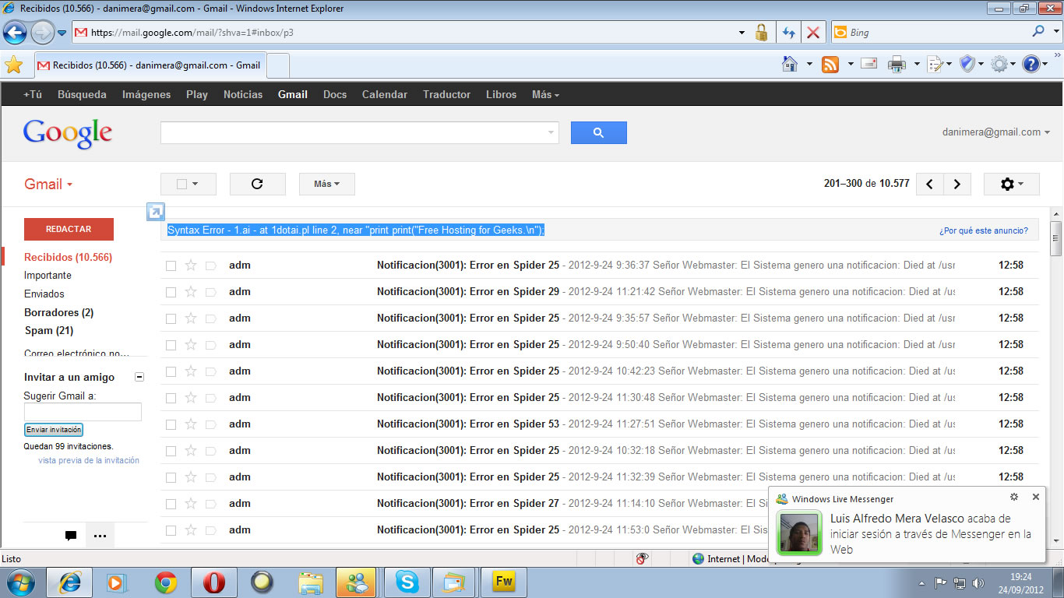Collapse the Invitar a un amigo section
This screenshot has height=598, width=1064.
pyautogui.click(x=139, y=377)
